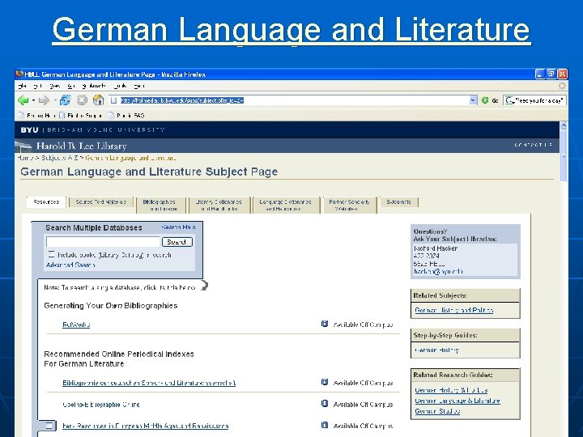Click the curved arrow beside the search note
This screenshot has width=583, height=437.
coord(204,286)
